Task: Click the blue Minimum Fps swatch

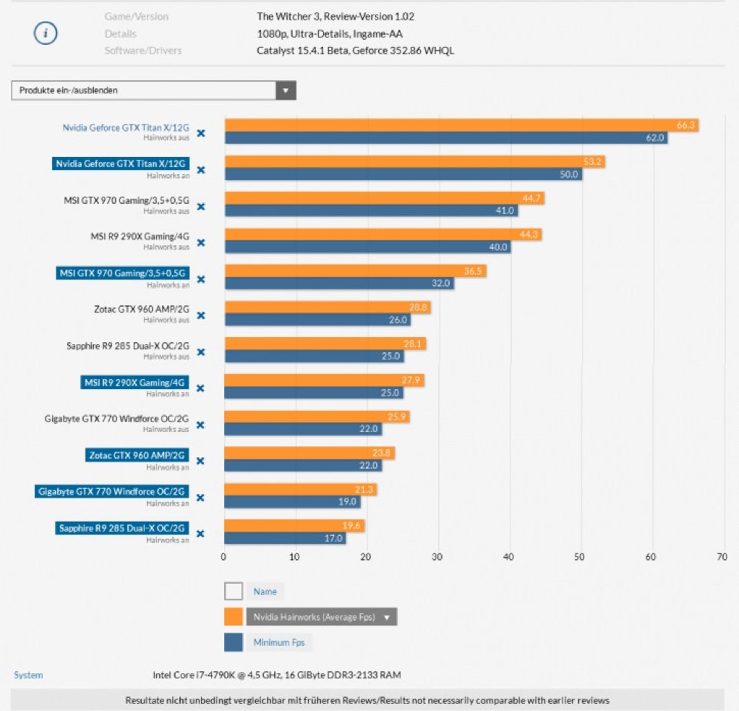Action: (x=233, y=642)
